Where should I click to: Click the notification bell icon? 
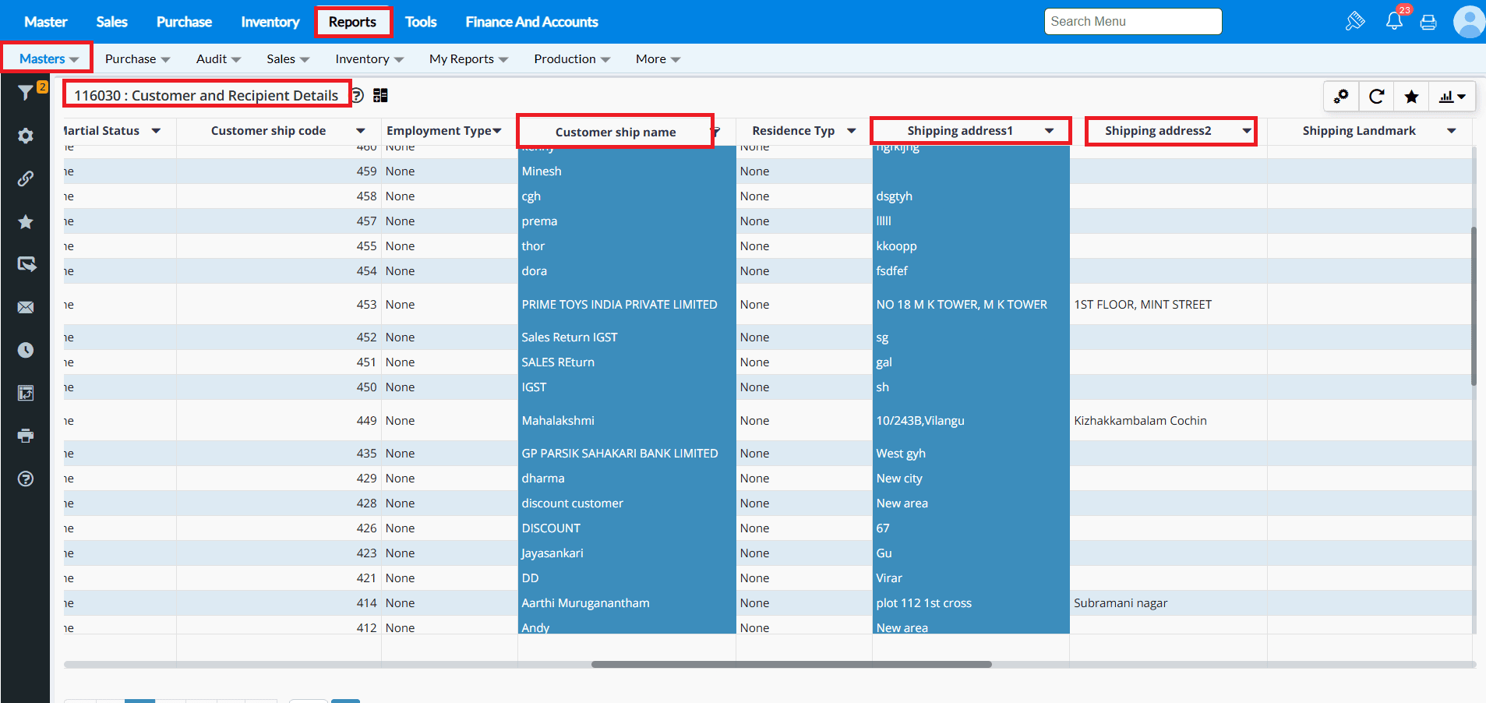pyautogui.click(x=1394, y=21)
